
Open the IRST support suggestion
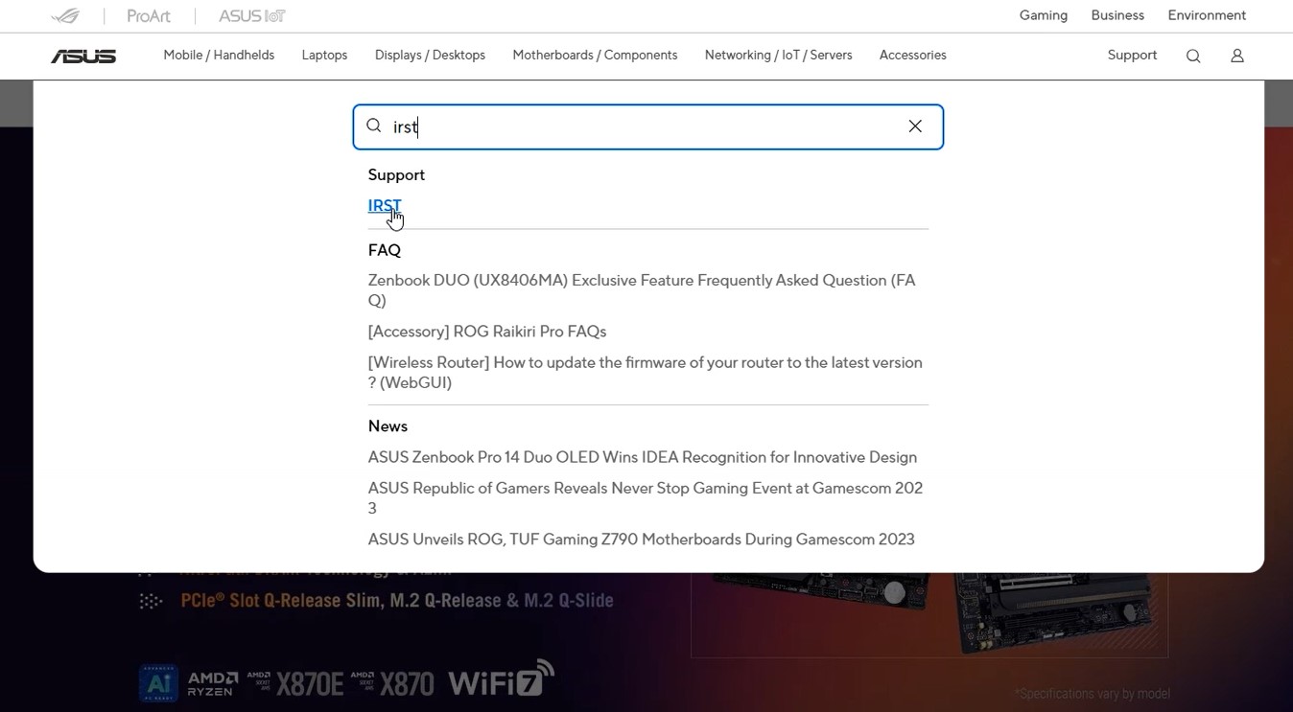click(x=385, y=206)
